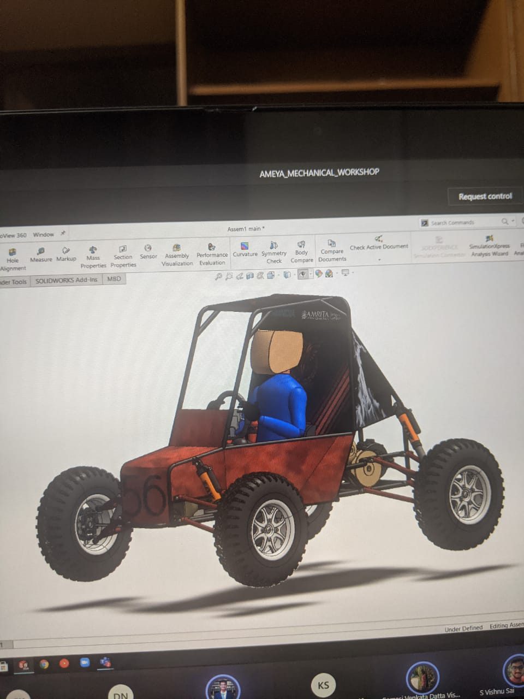Click Check Active Document
This screenshot has height=699, width=524.
click(379, 243)
